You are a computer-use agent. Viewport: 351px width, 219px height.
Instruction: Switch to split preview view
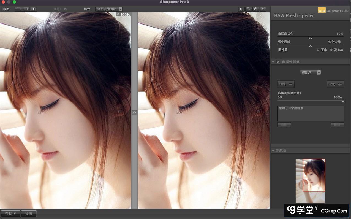(x=26, y=9)
